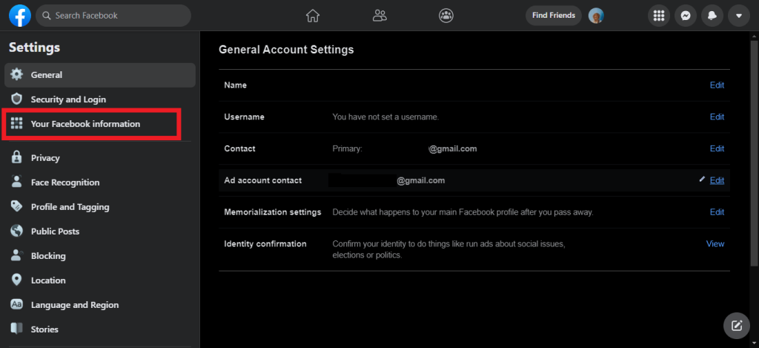Click the Name label
The height and width of the screenshot is (348, 759).
235,85
